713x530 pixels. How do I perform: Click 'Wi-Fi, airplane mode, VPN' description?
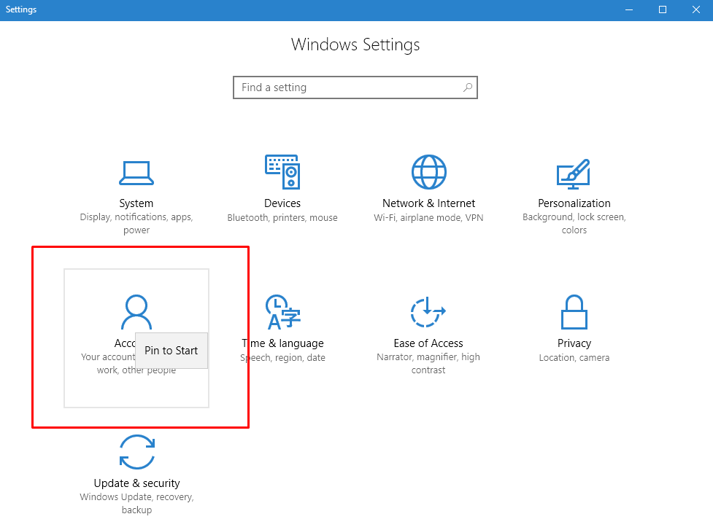(x=428, y=217)
